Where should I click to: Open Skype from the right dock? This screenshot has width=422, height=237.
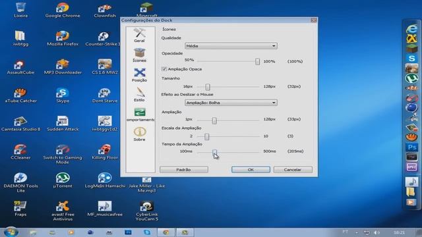[411, 59]
